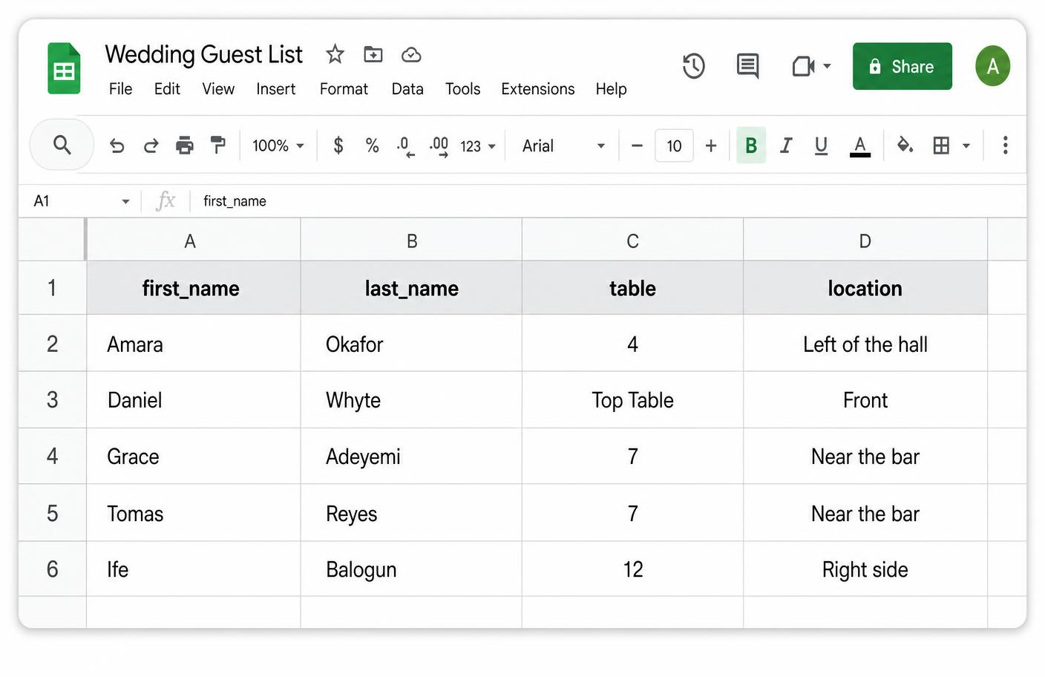Select row 3 header
This screenshot has height=677, width=1045.
(52, 400)
